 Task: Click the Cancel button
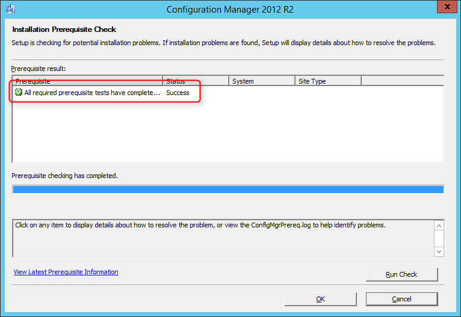coord(401,299)
